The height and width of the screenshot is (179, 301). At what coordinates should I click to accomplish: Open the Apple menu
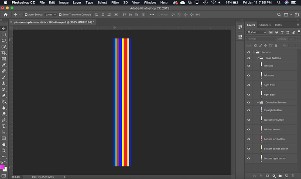5,3
